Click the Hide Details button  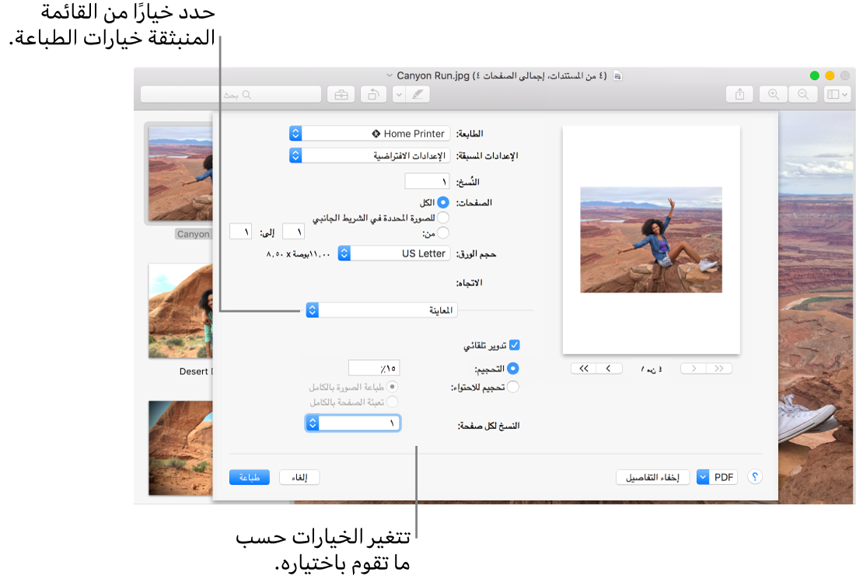pyautogui.click(x=653, y=477)
